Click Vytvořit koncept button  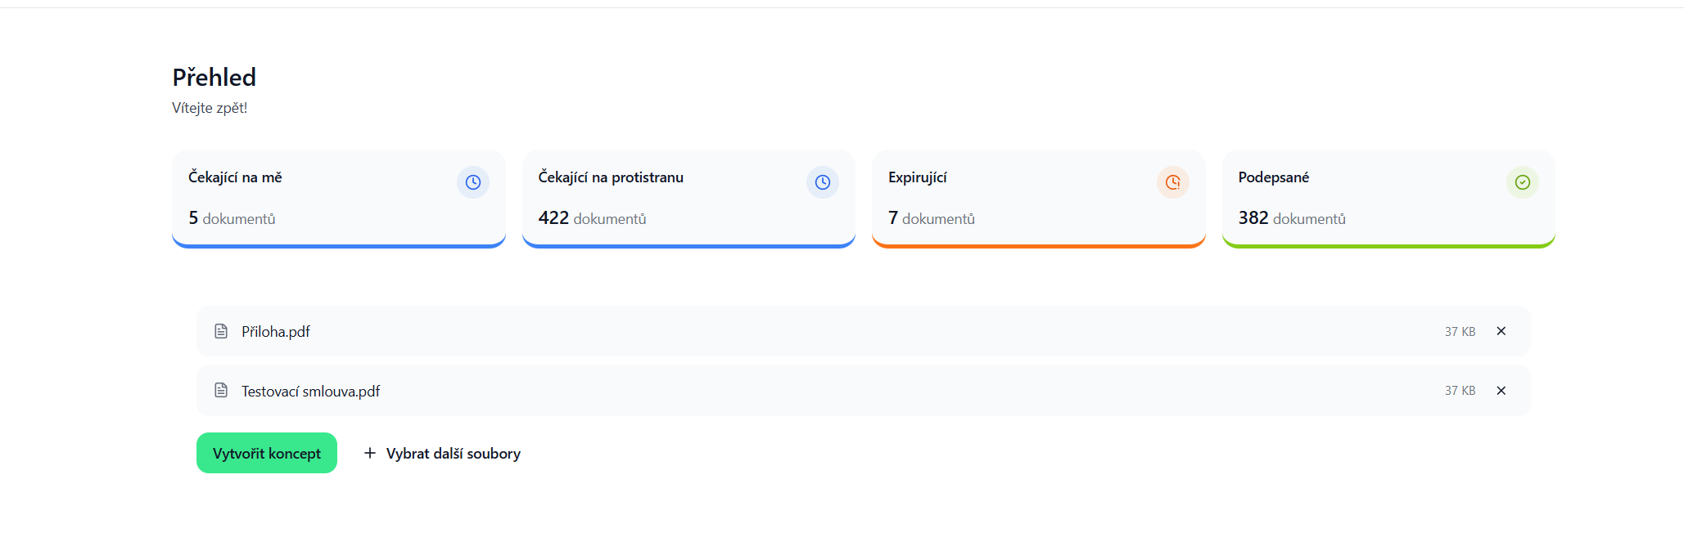point(267,453)
